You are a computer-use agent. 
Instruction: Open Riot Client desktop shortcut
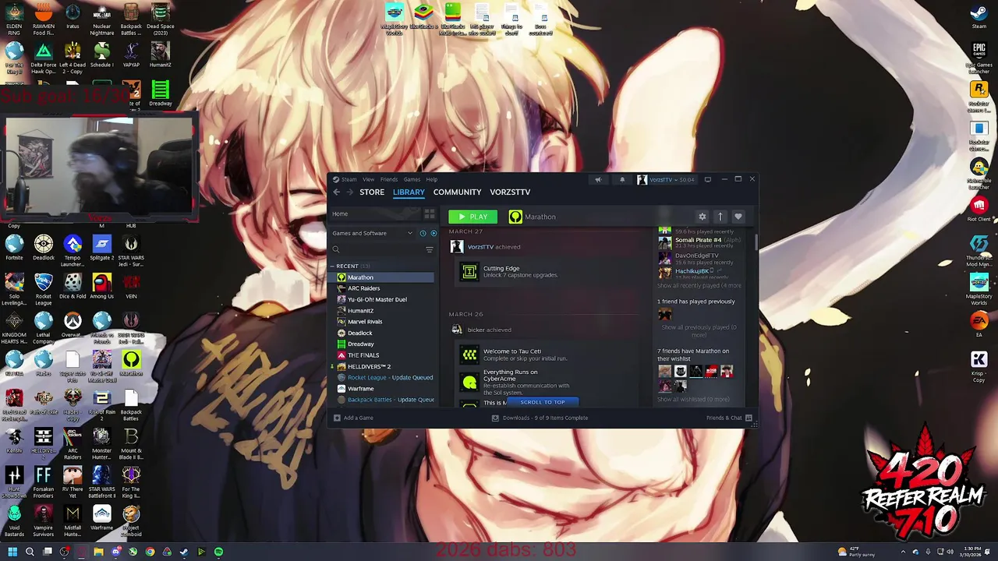tap(979, 210)
